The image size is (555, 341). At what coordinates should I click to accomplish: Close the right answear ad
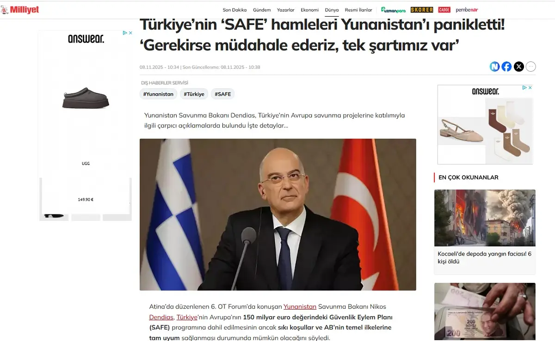tap(530, 87)
